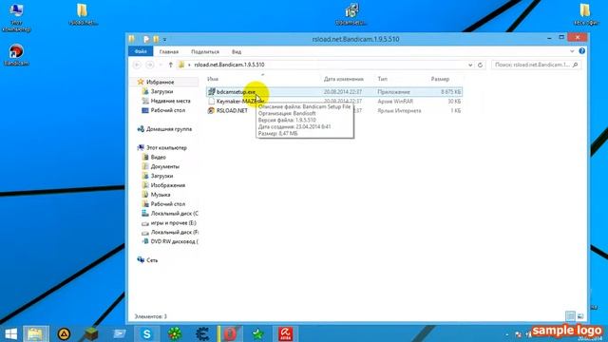Open Рабочий стол under Избранное
This screenshot has width=608, height=342.
point(167,110)
